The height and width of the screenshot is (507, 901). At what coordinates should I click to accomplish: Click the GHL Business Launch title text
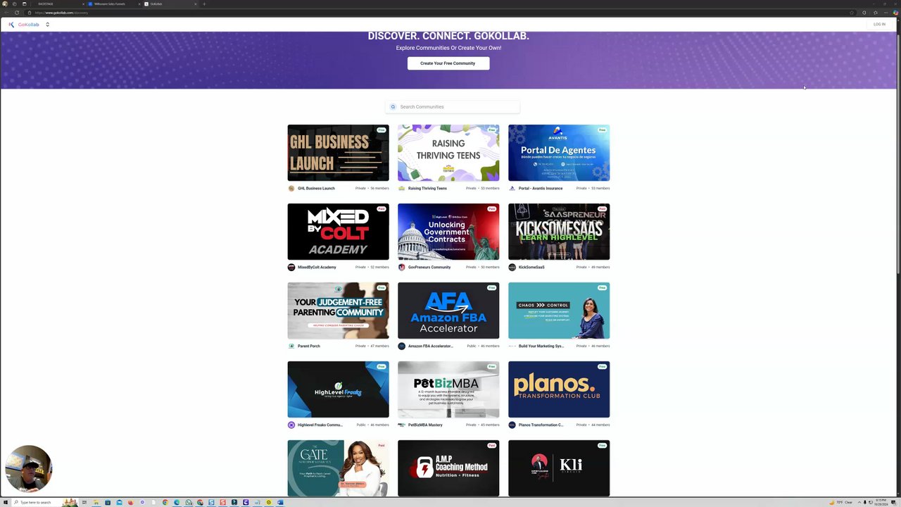[316, 189]
